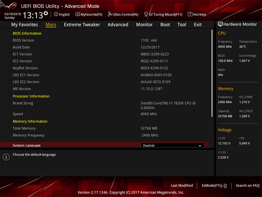Click the BIOS Version row label
The width and height of the screenshot is (262, 197).
pos(23,40)
